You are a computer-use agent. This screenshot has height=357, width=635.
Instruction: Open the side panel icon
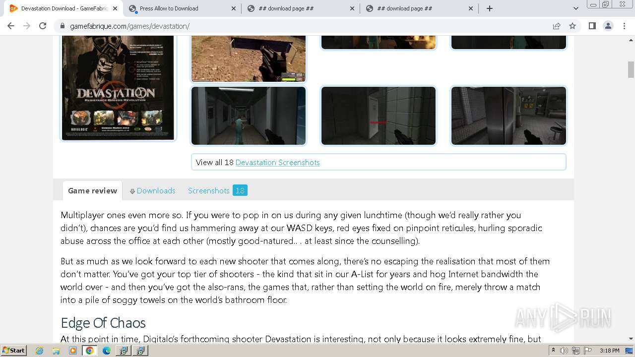pyautogui.click(x=592, y=26)
